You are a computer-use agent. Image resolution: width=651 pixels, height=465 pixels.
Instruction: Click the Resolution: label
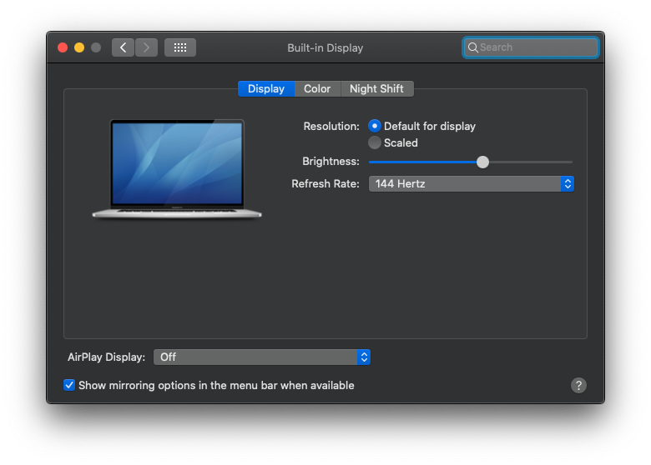(x=331, y=126)
